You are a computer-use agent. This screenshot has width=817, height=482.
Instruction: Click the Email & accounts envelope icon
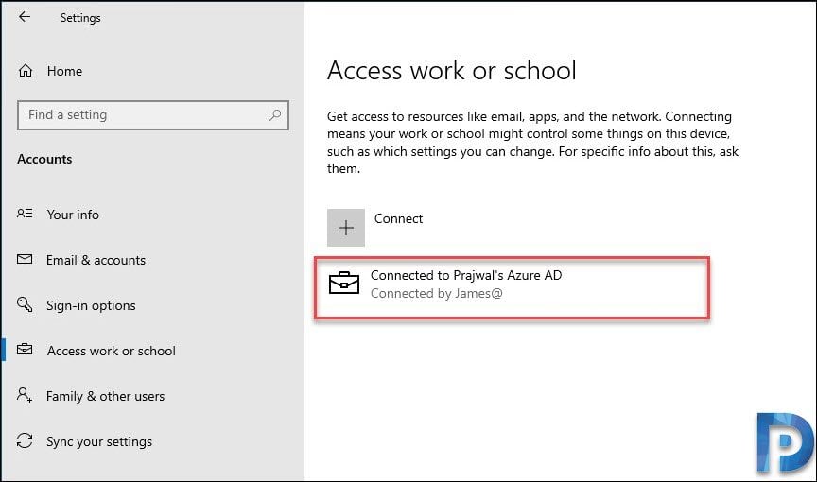[25, 259]
